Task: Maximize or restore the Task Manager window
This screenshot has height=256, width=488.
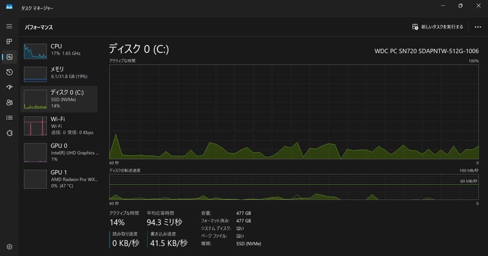Action: pos(460,6)
